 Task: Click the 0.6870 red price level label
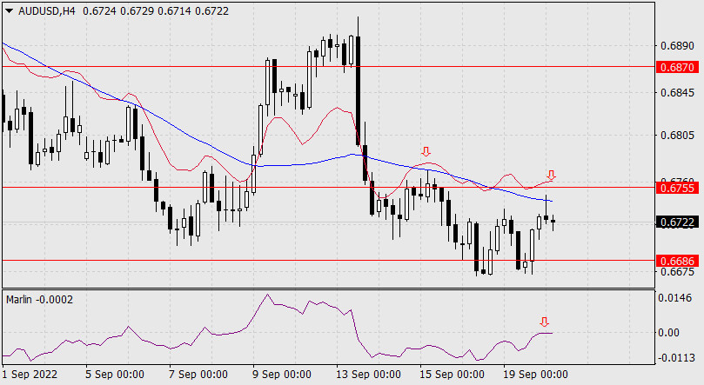click(678, 67)
